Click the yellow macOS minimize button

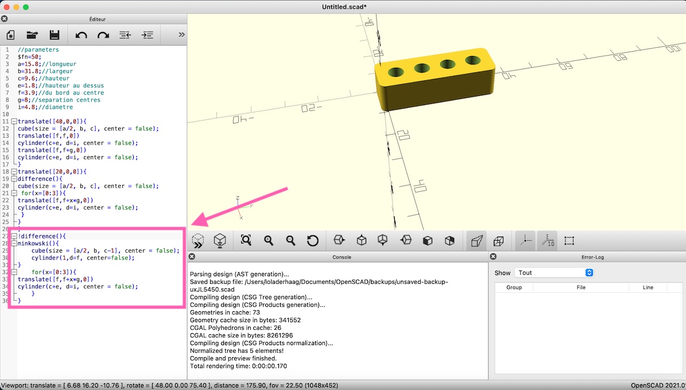click(x=16, y=7)
